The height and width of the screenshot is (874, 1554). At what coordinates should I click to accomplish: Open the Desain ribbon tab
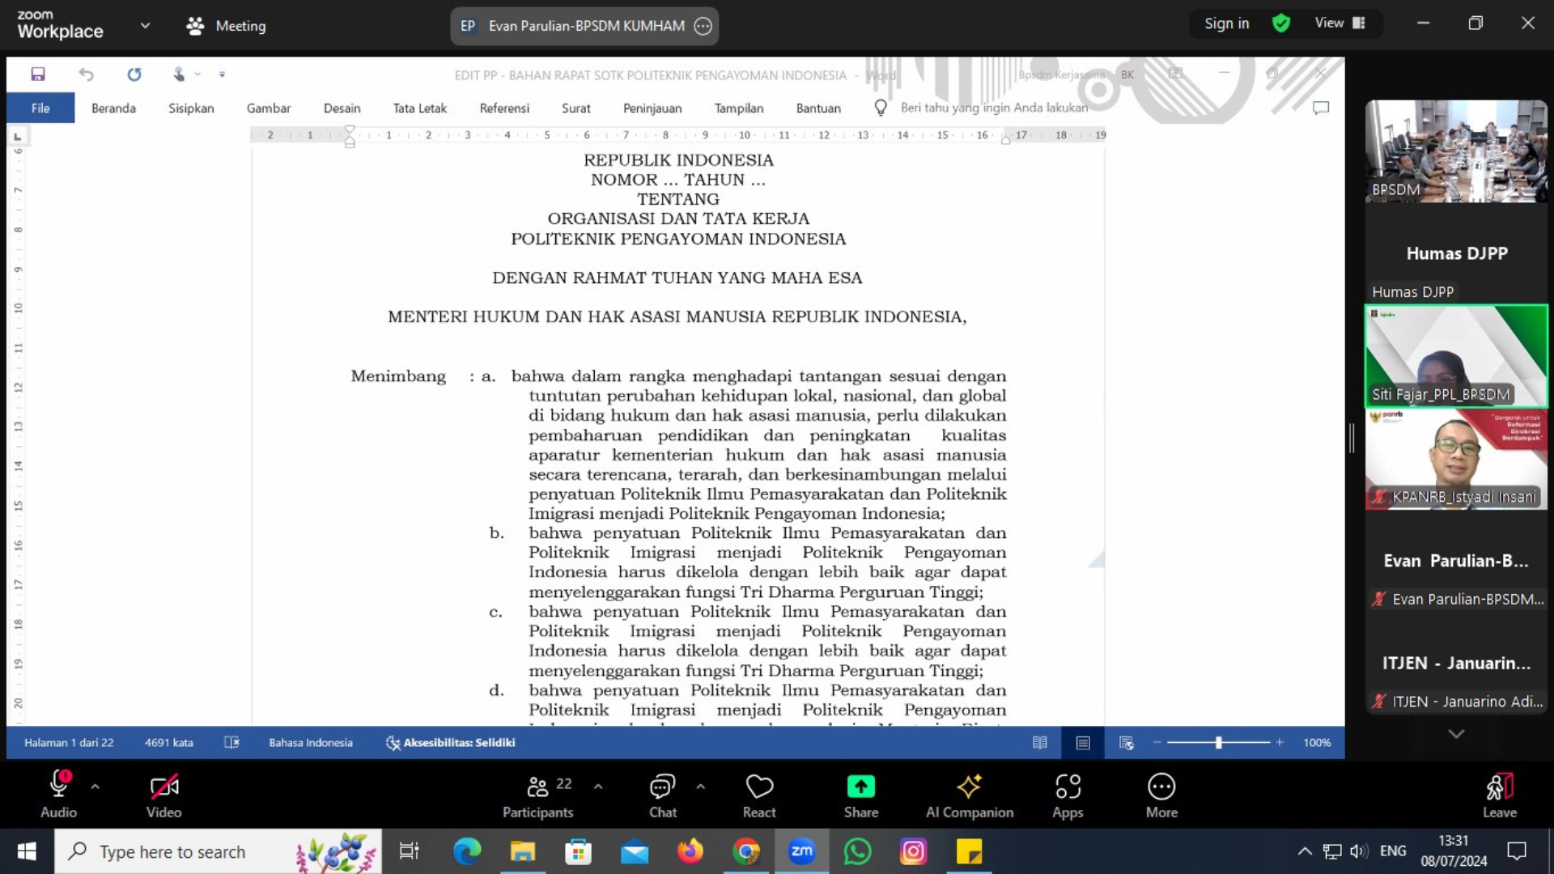tap(342, 108)
